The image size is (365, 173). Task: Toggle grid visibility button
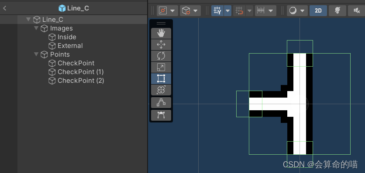point(217,11)
